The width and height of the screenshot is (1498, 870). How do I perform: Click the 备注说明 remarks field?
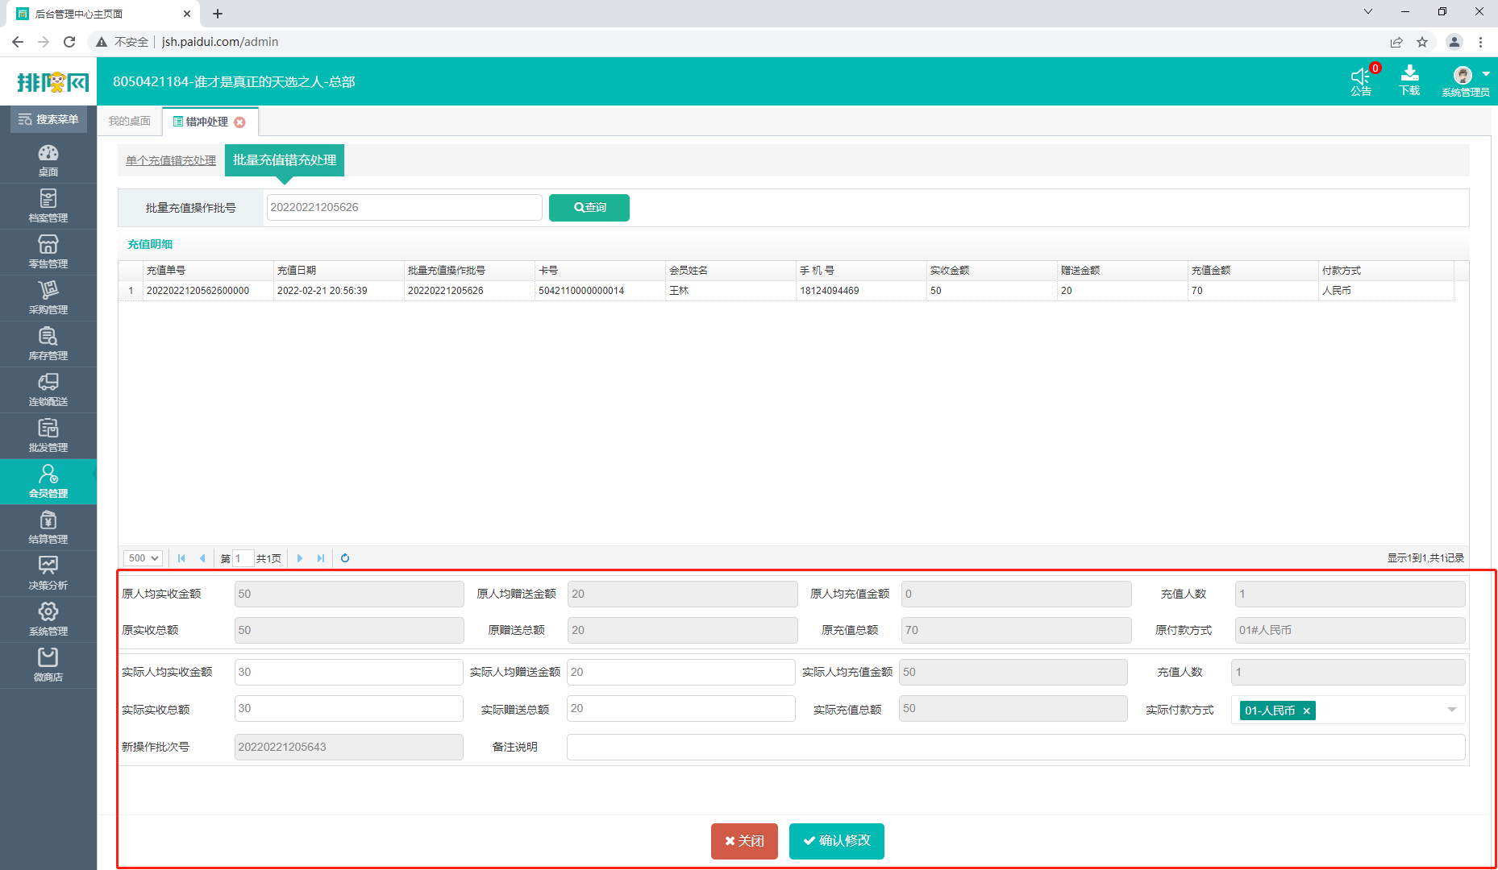pyautogui.click(x=1016, y=747)
